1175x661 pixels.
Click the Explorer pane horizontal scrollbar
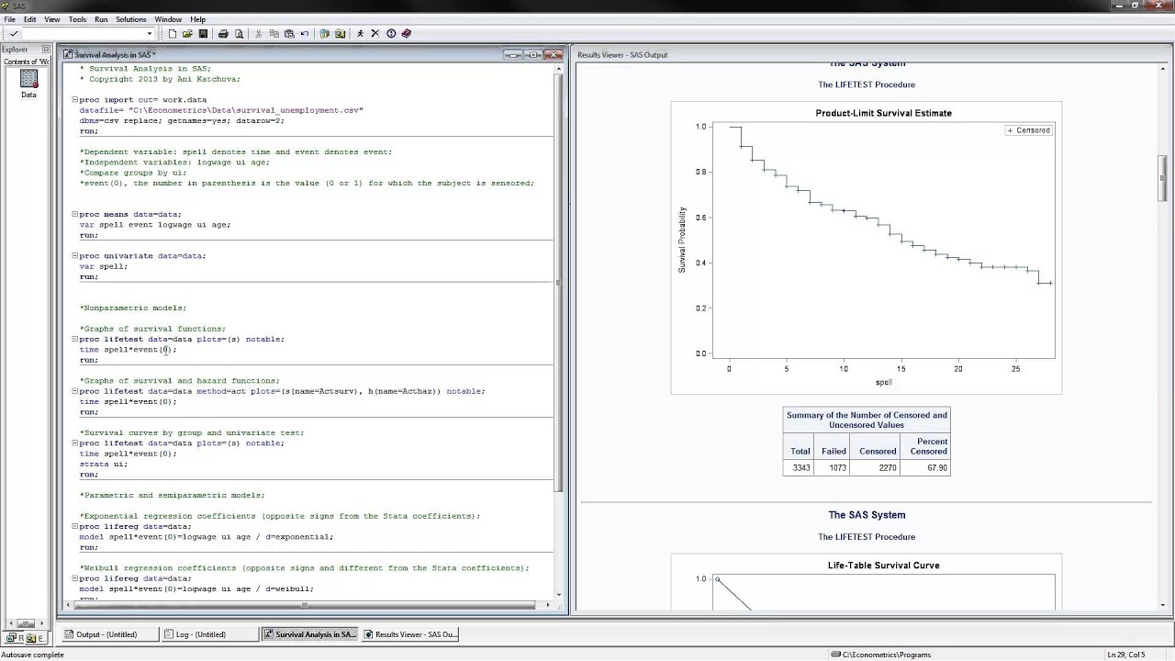[25, 623]
